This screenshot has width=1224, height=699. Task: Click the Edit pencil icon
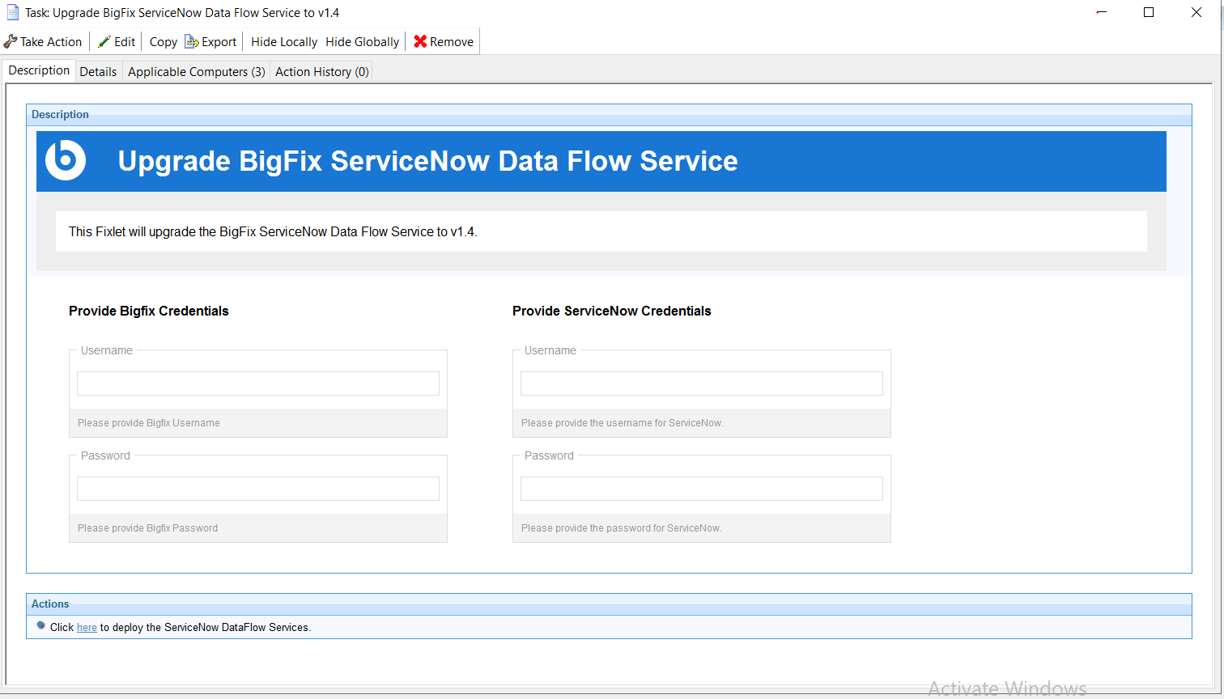[x=104, y=41]
